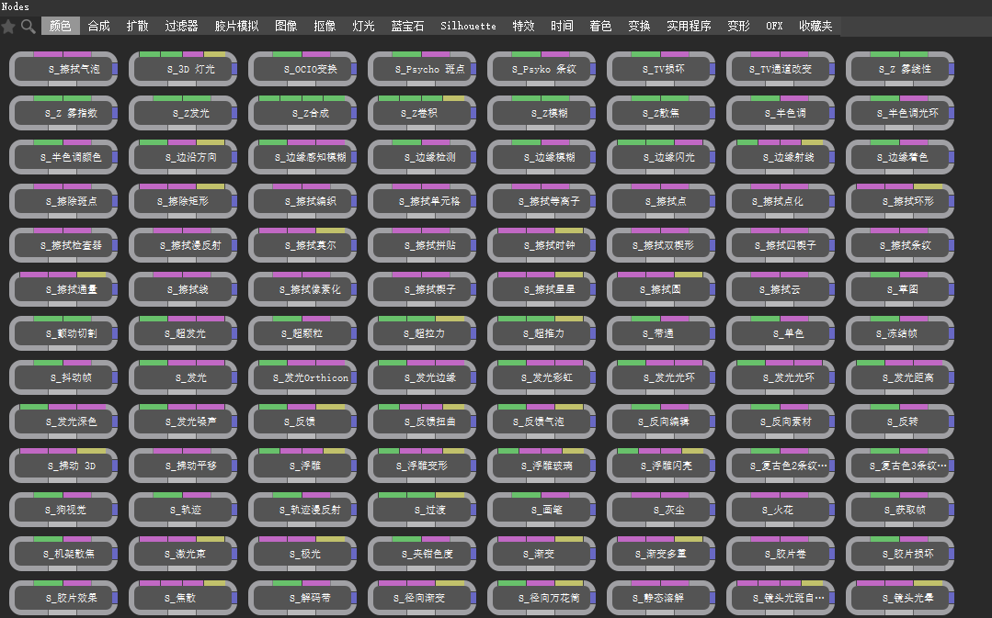
Task: Select the S_擦拭双楔形 node
Action: 661,245
